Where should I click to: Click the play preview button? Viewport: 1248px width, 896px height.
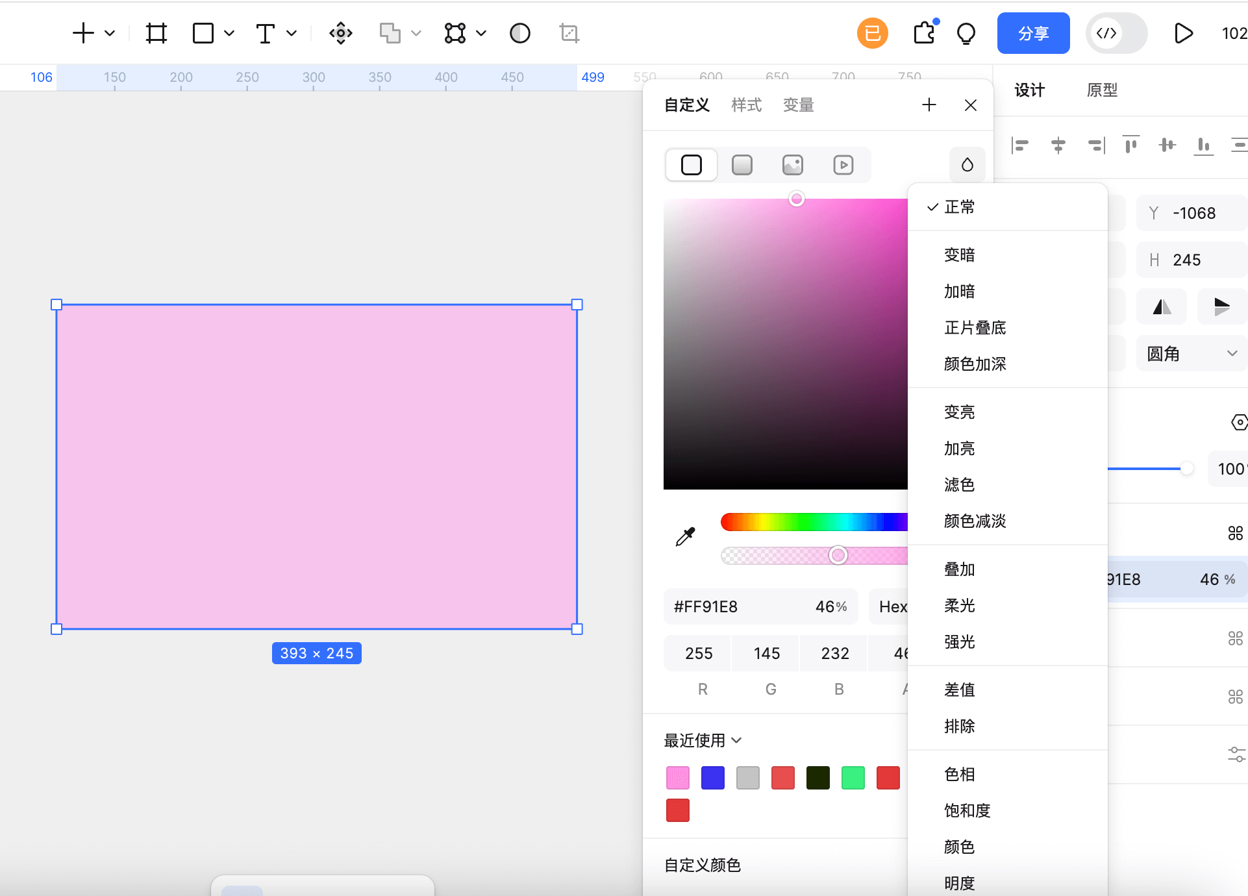pyautogui.click(x=1183, y=33)
